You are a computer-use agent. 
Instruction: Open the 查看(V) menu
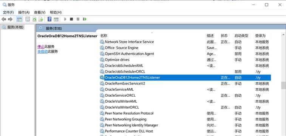click(x=40, y=12)
